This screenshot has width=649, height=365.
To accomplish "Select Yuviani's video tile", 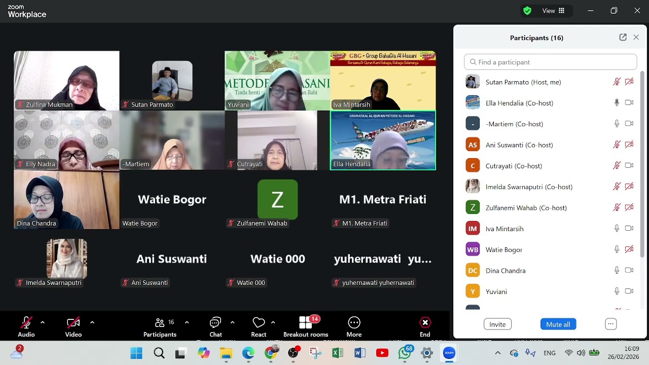I will pos(277,81).
